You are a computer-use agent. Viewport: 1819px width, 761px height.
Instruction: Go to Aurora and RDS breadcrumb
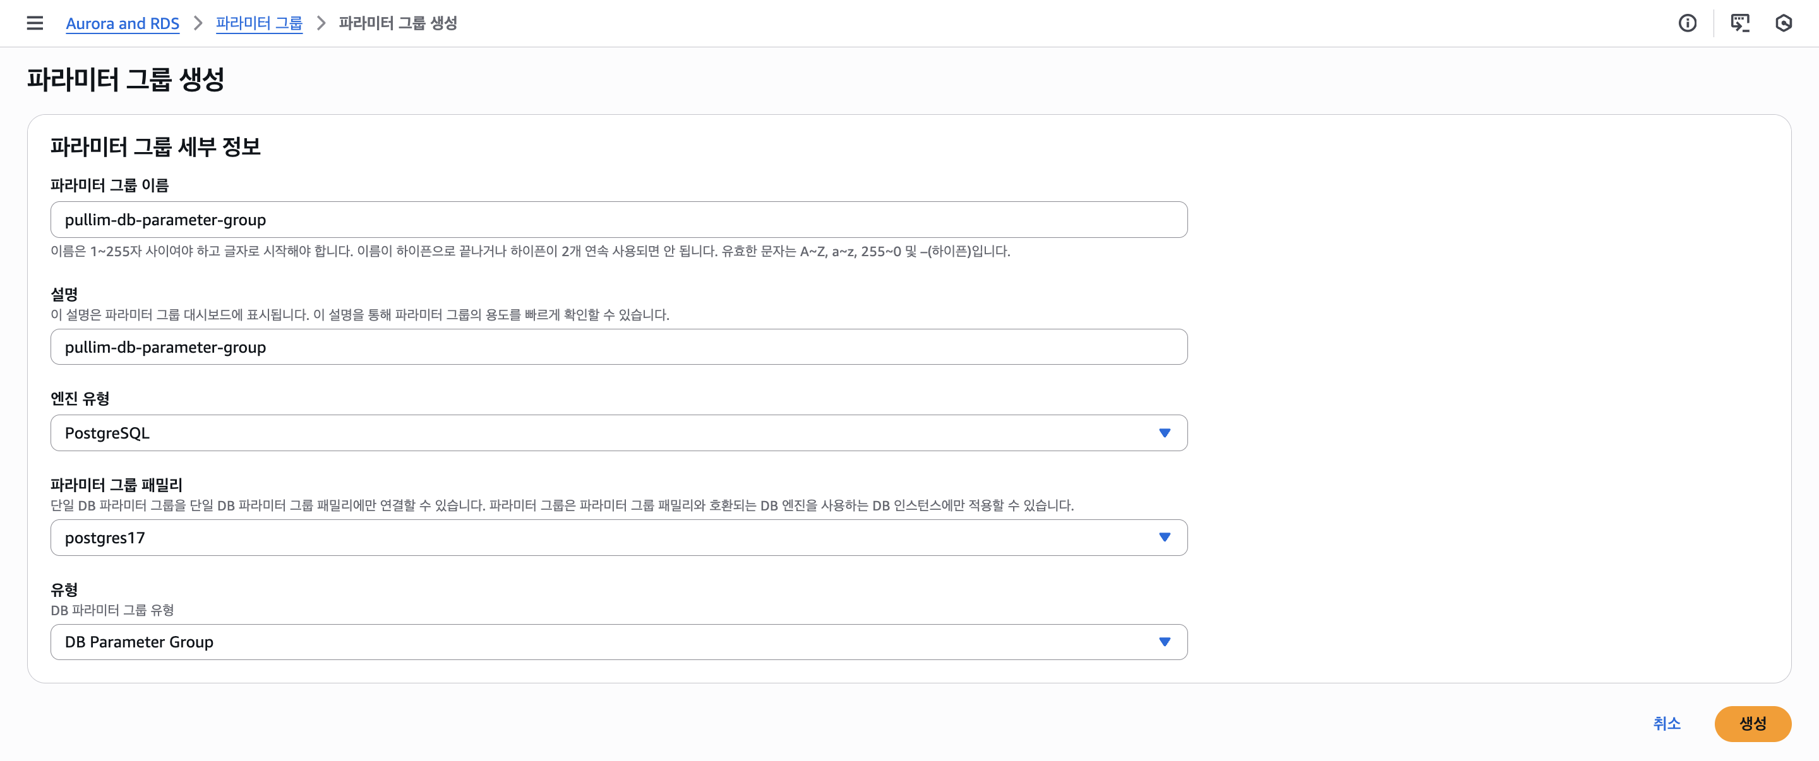122,23
